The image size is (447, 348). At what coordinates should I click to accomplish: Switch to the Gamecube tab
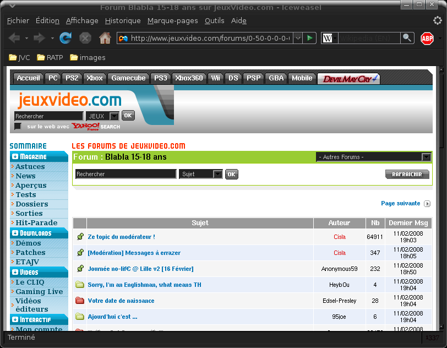tap(128, 78)
